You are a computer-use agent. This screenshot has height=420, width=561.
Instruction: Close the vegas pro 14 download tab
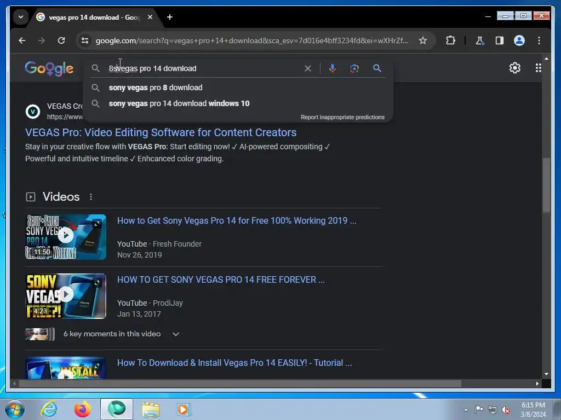click(x=150, y=17)
